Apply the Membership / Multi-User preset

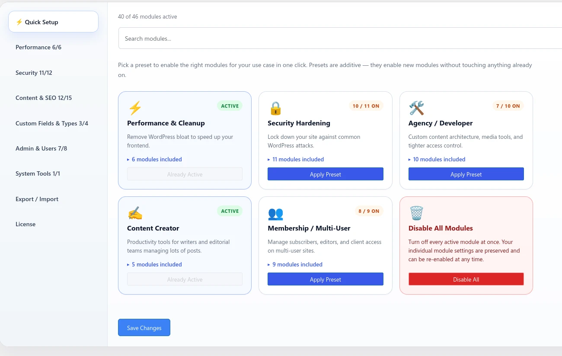click(326, 279)
